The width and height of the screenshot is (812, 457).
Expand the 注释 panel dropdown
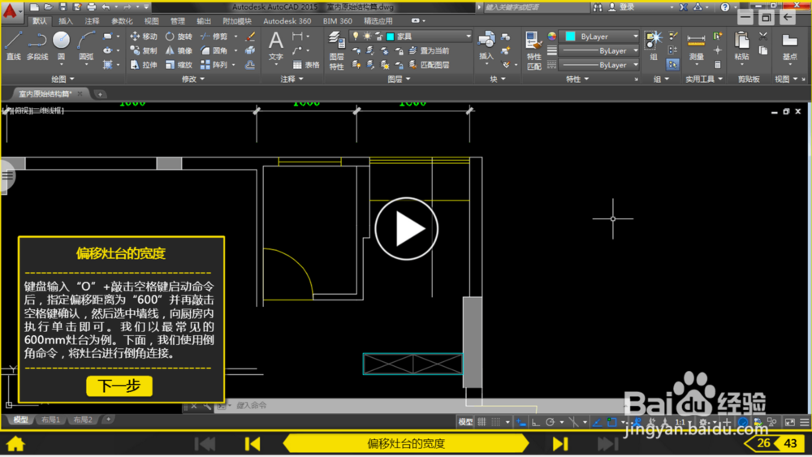[x=292, y=79]
